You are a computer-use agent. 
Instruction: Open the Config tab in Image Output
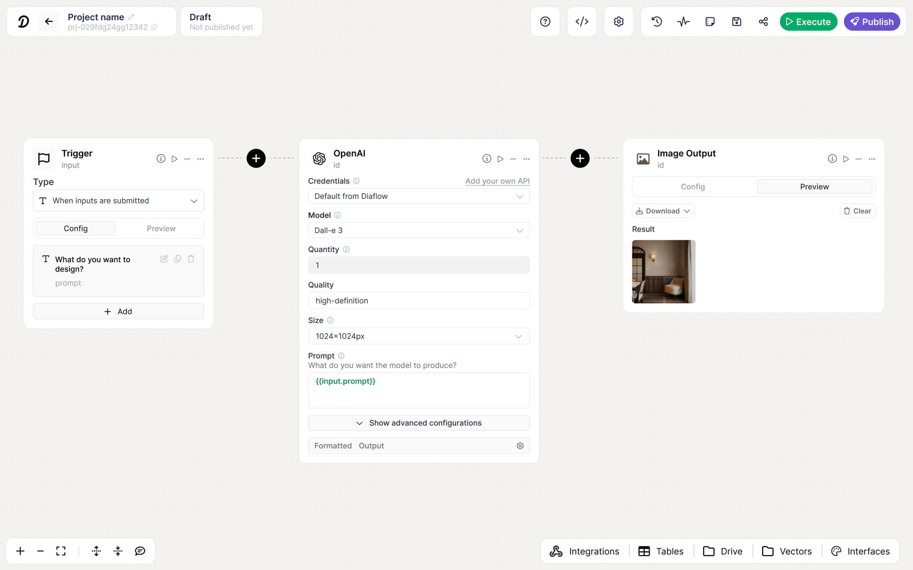coord(692,186)
